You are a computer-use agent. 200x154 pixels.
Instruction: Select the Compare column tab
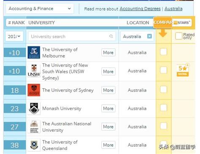[x=163, y=22]
